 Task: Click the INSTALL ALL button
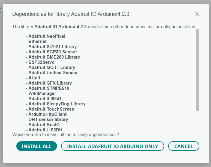(x=37, y=146)
